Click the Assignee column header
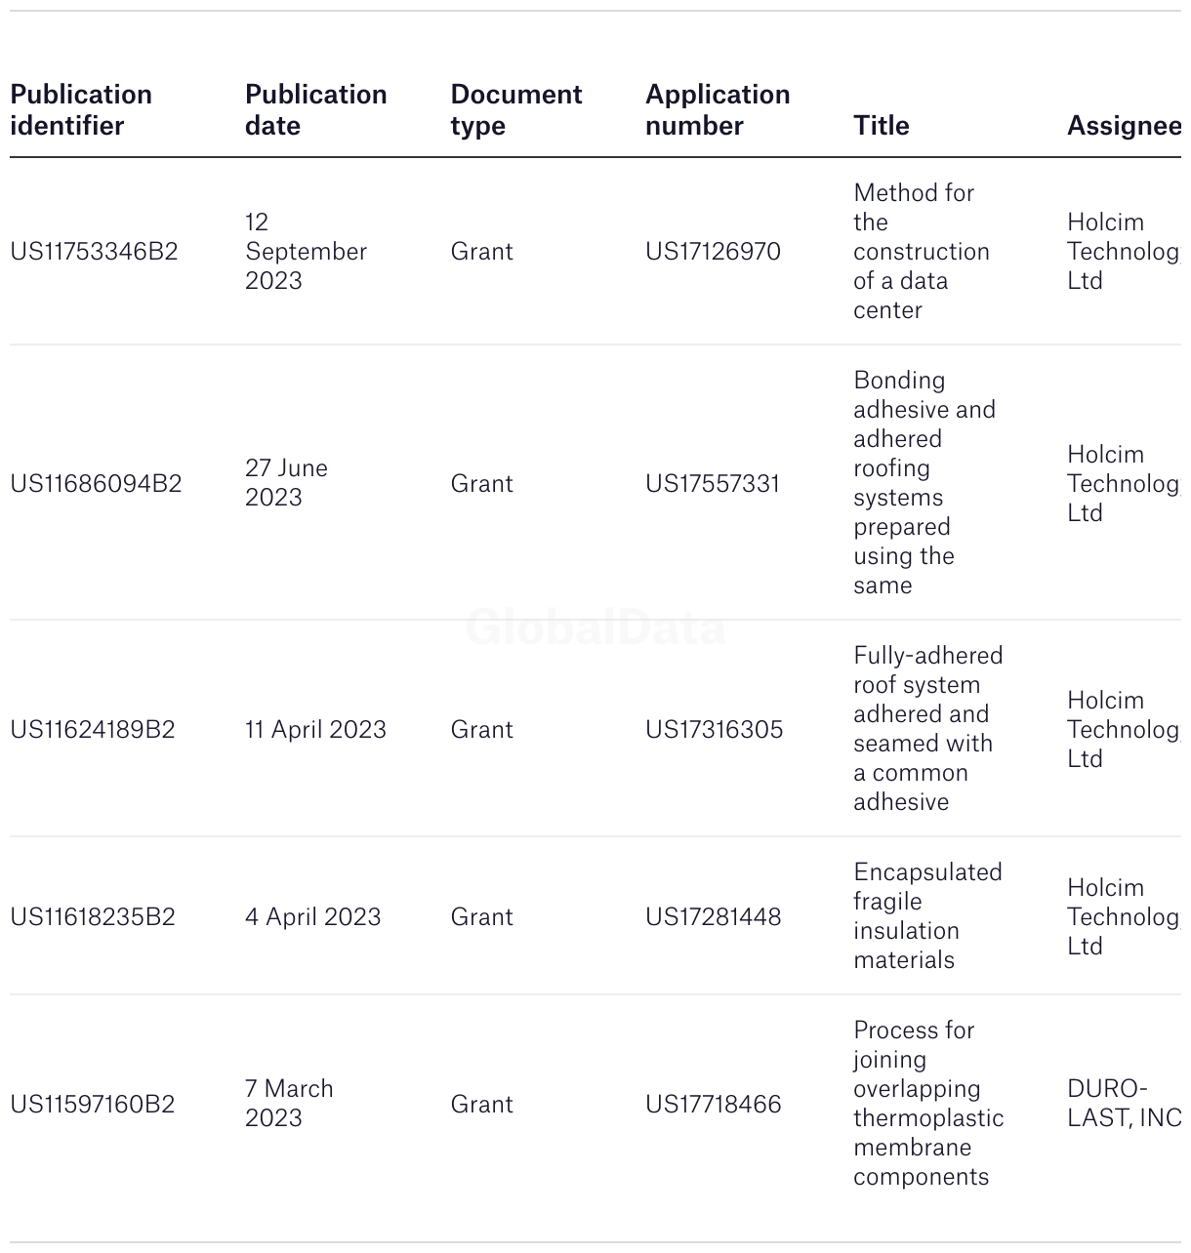This screenshot has width=1191, height=1253. 1124,126
